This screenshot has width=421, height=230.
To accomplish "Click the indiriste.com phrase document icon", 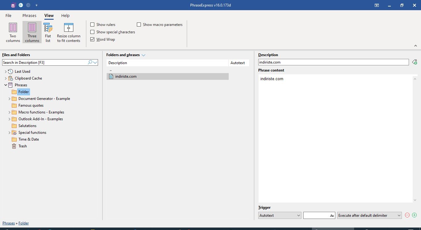I will coord(111,76).
